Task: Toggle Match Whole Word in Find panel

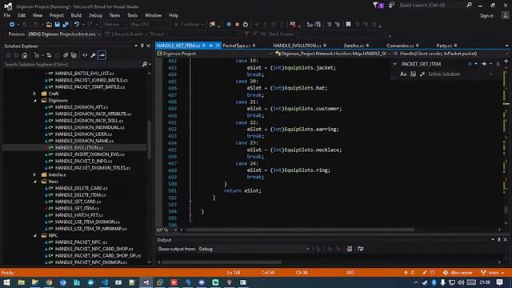Action: click(413, 74)
